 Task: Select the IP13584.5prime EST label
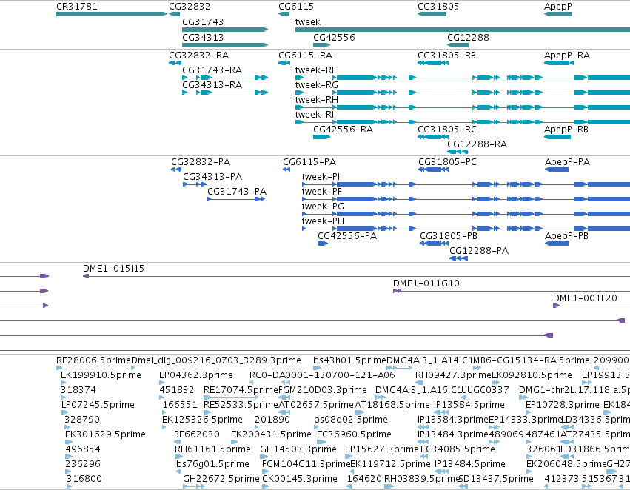pyautogui.click(x=469, y=405)
